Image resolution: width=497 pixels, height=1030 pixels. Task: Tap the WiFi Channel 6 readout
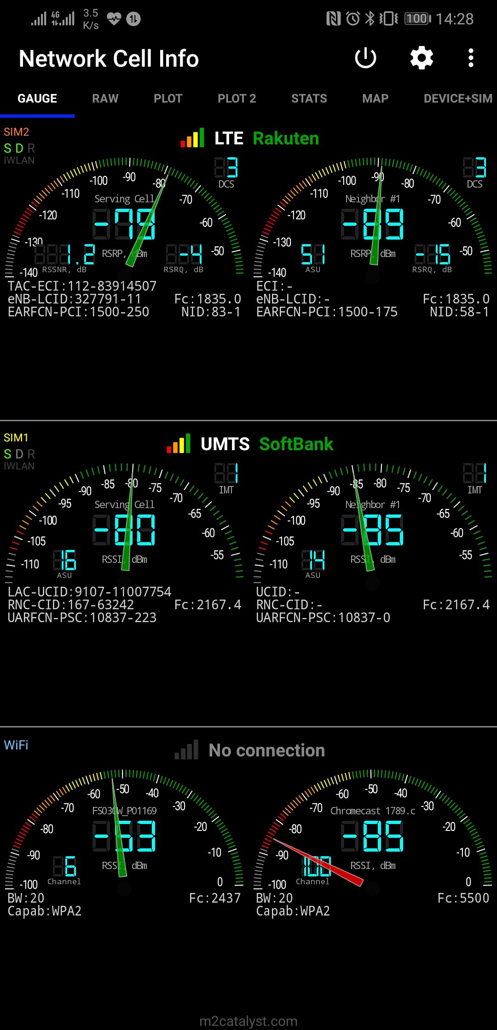(x=64, y=870)
